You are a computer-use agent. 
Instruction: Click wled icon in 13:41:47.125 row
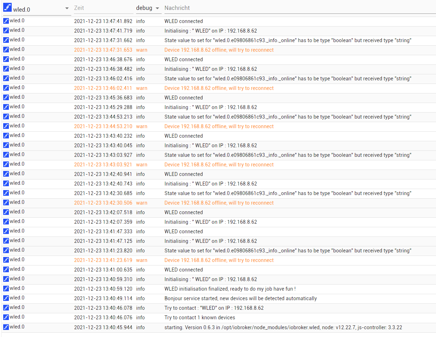[6, 241]
